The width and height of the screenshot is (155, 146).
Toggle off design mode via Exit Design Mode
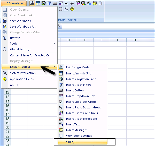(78, 67)
